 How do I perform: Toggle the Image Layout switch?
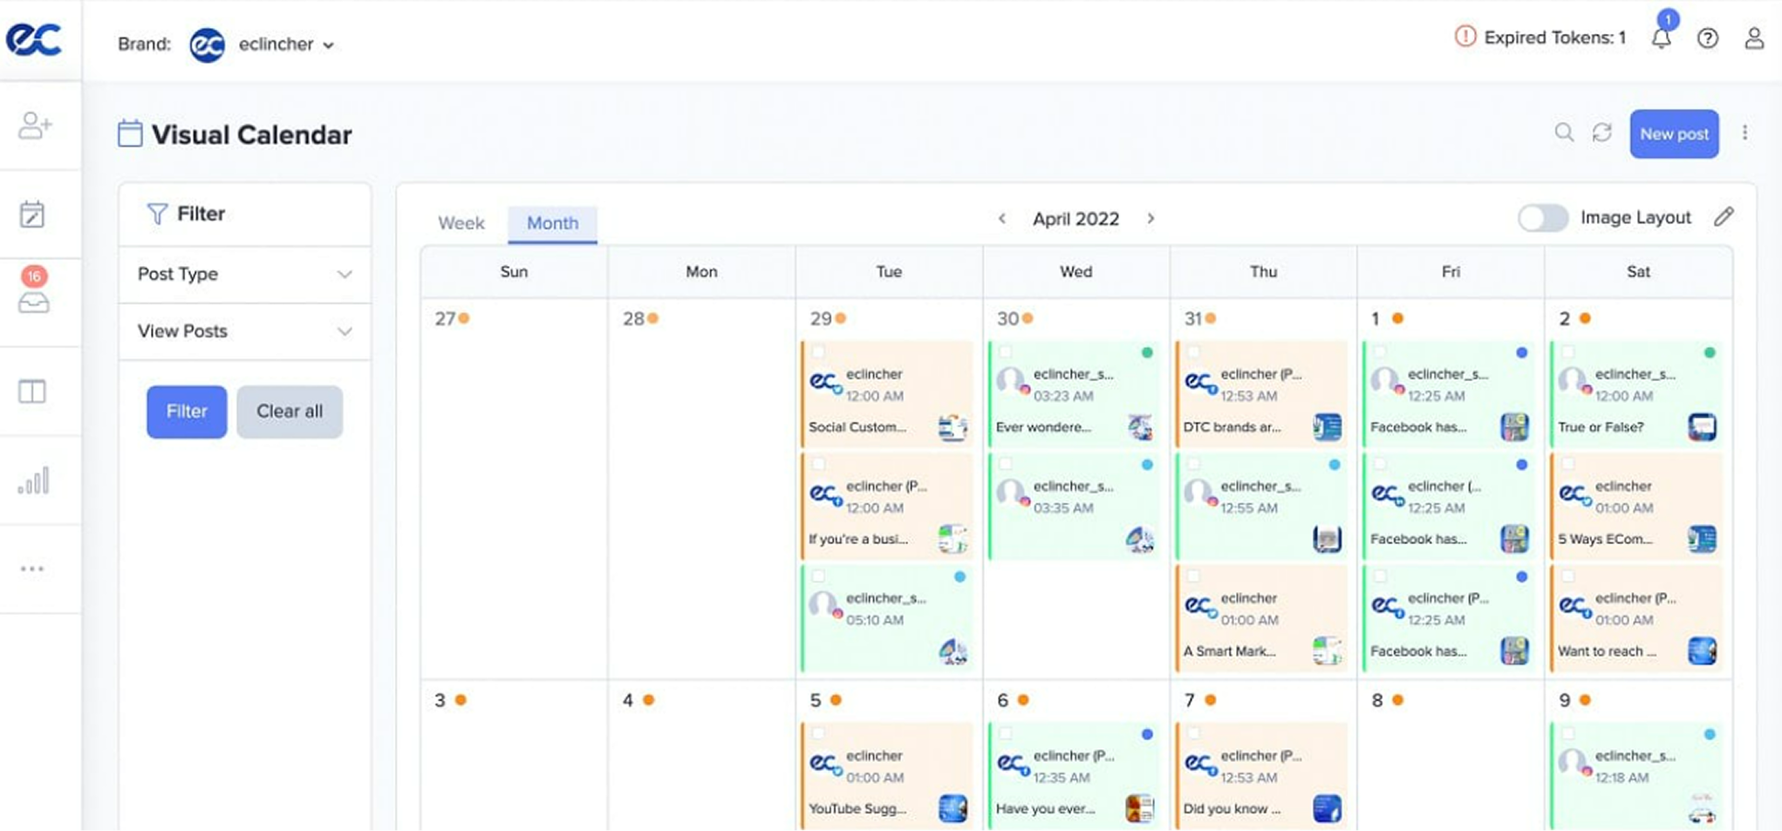click(1542, 218)
